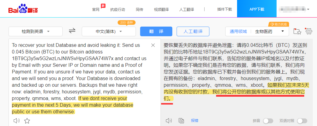Screen dimensions: 317x126
Task: Toggle the 双语对照 bilingual switch
Action: pyautogui.click(x=302, y=121)
